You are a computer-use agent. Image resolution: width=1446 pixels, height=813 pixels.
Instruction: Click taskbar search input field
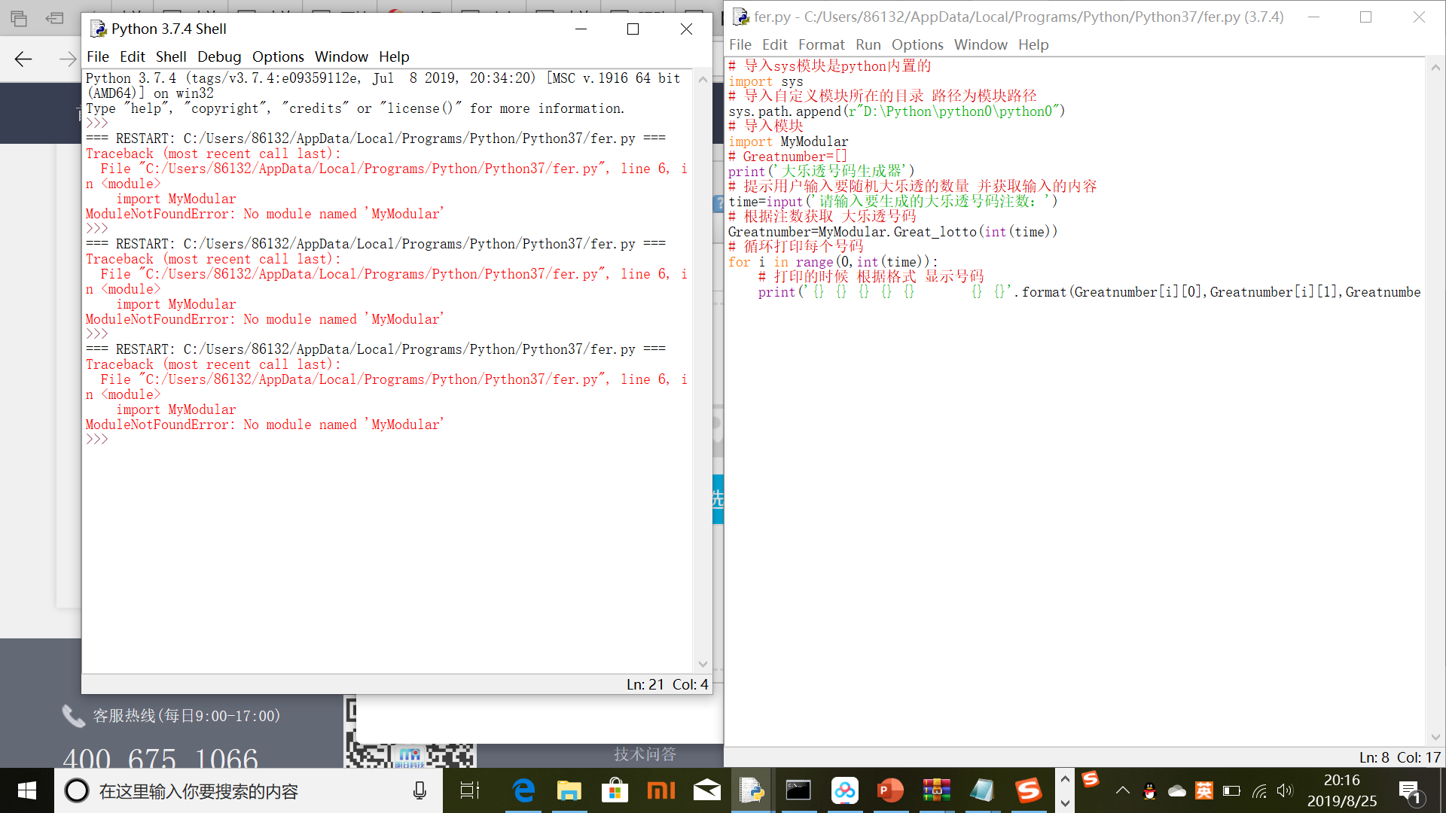(249, 790)
